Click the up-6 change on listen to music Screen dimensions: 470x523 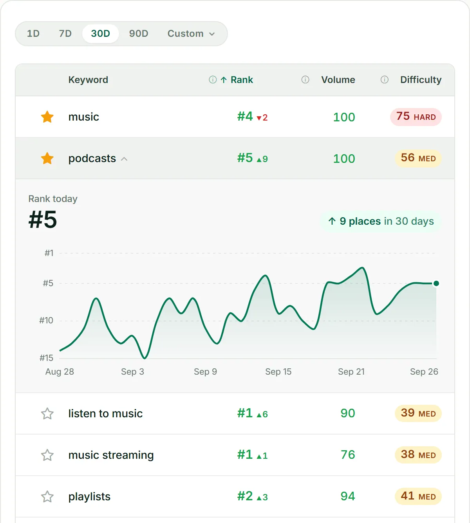click(x=262, y=414)
